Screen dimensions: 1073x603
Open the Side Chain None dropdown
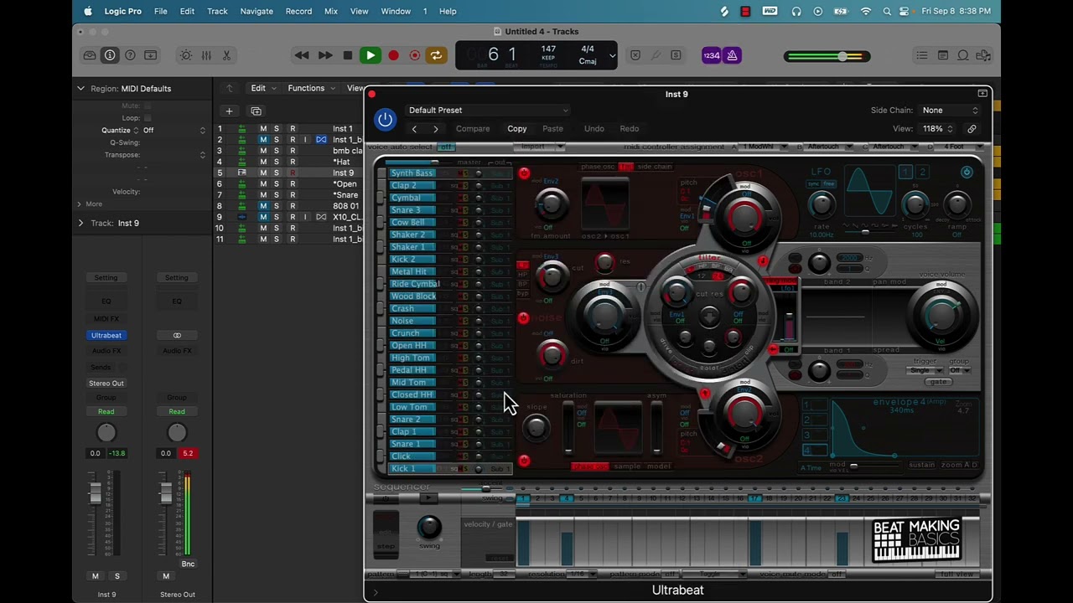click(950, 111)
